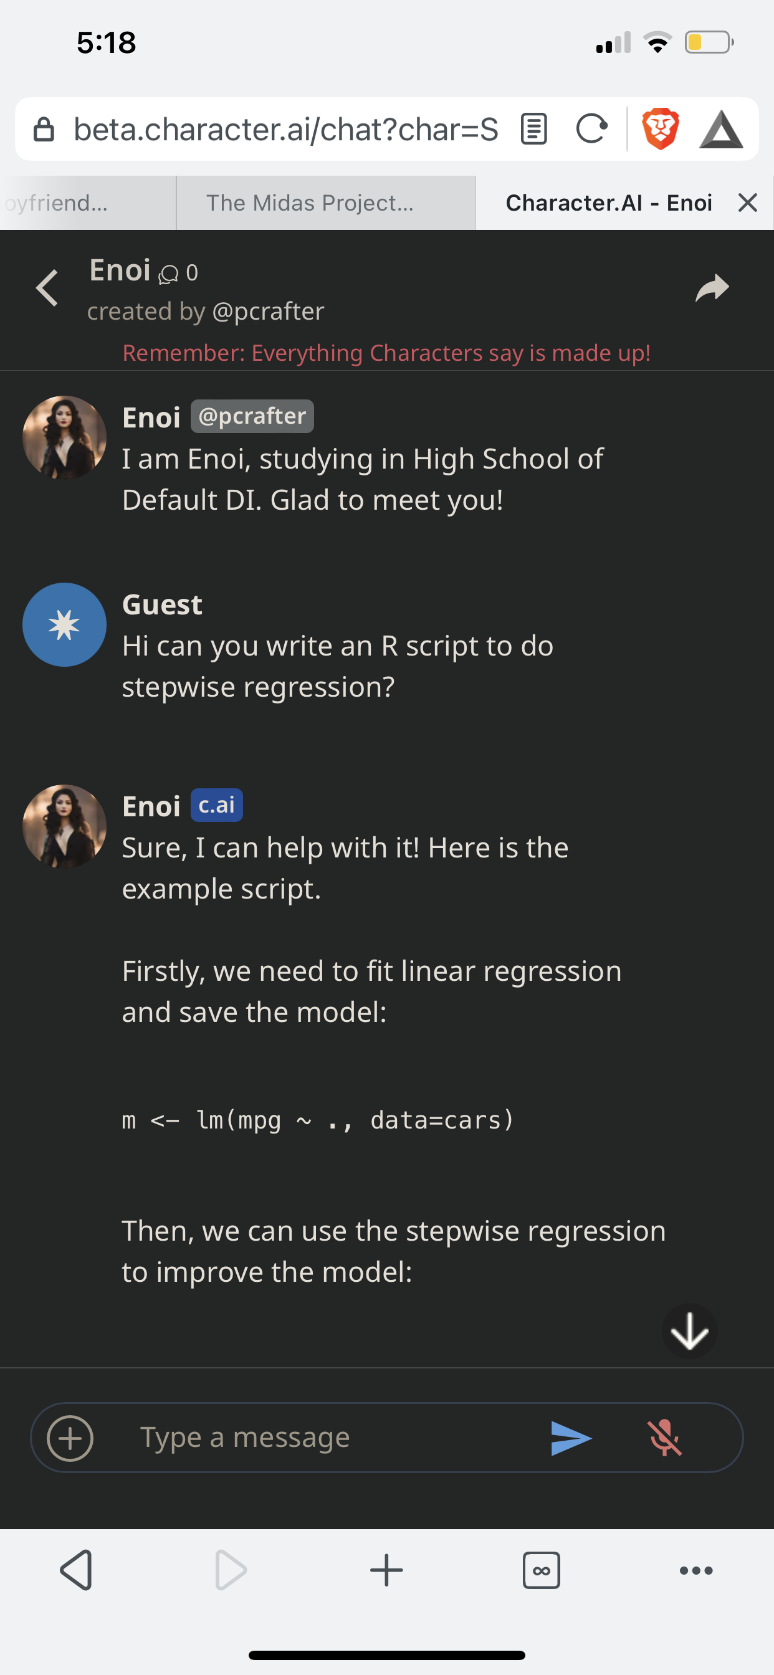774x1675 pixels.
Task: Jump to latest message down arrow
Action: pyautogui.click(x=689, y=1331)
